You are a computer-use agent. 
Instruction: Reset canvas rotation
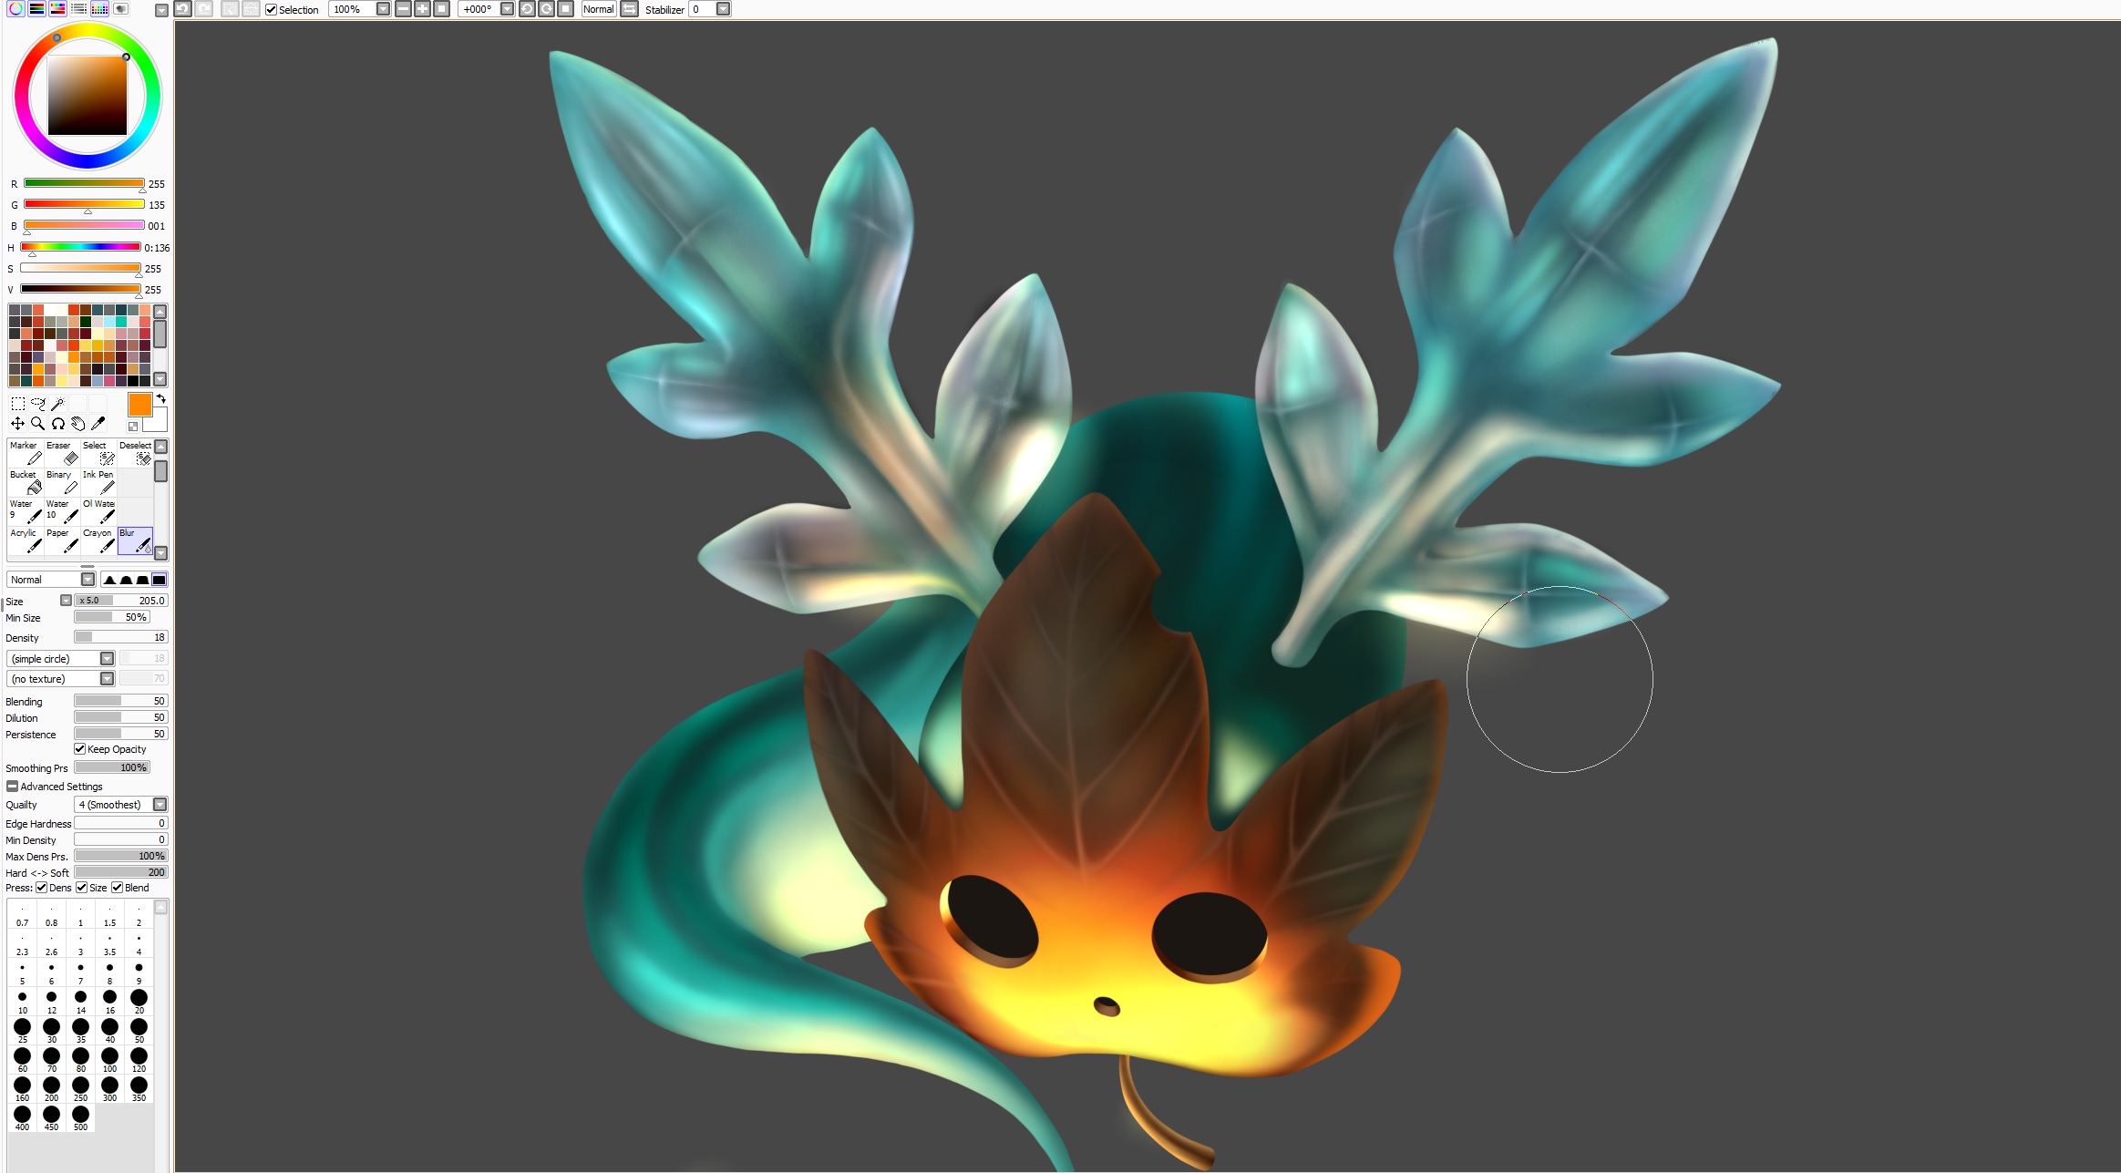coord(565,9)
